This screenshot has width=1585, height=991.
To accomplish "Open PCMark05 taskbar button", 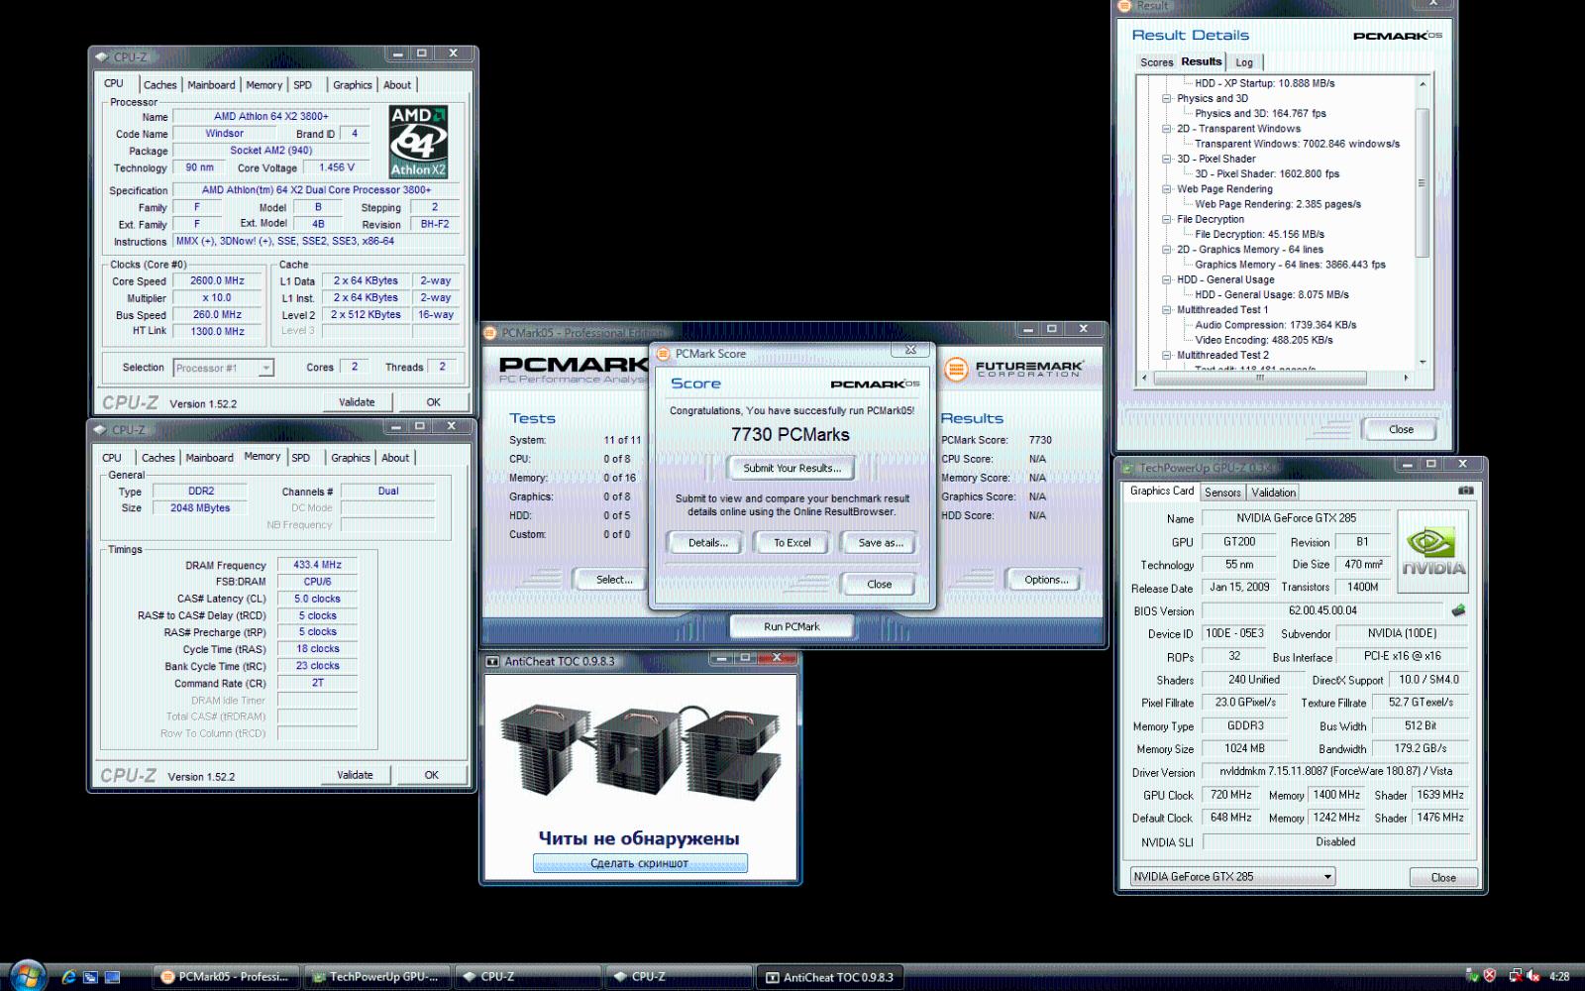I will [224, 976].
